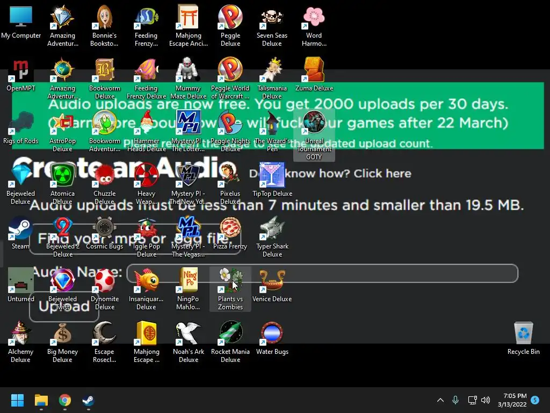This screenshot has height=413, width=550.
Task: Select the Heavy Weapon shortcut
Action: pyautogui.click(x=146, y=184)
